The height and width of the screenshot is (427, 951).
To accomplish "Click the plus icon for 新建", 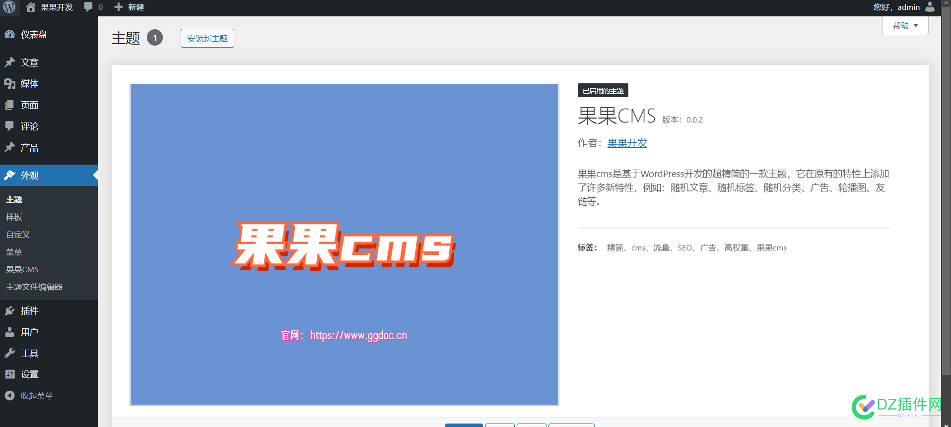I will pos(118,7).
